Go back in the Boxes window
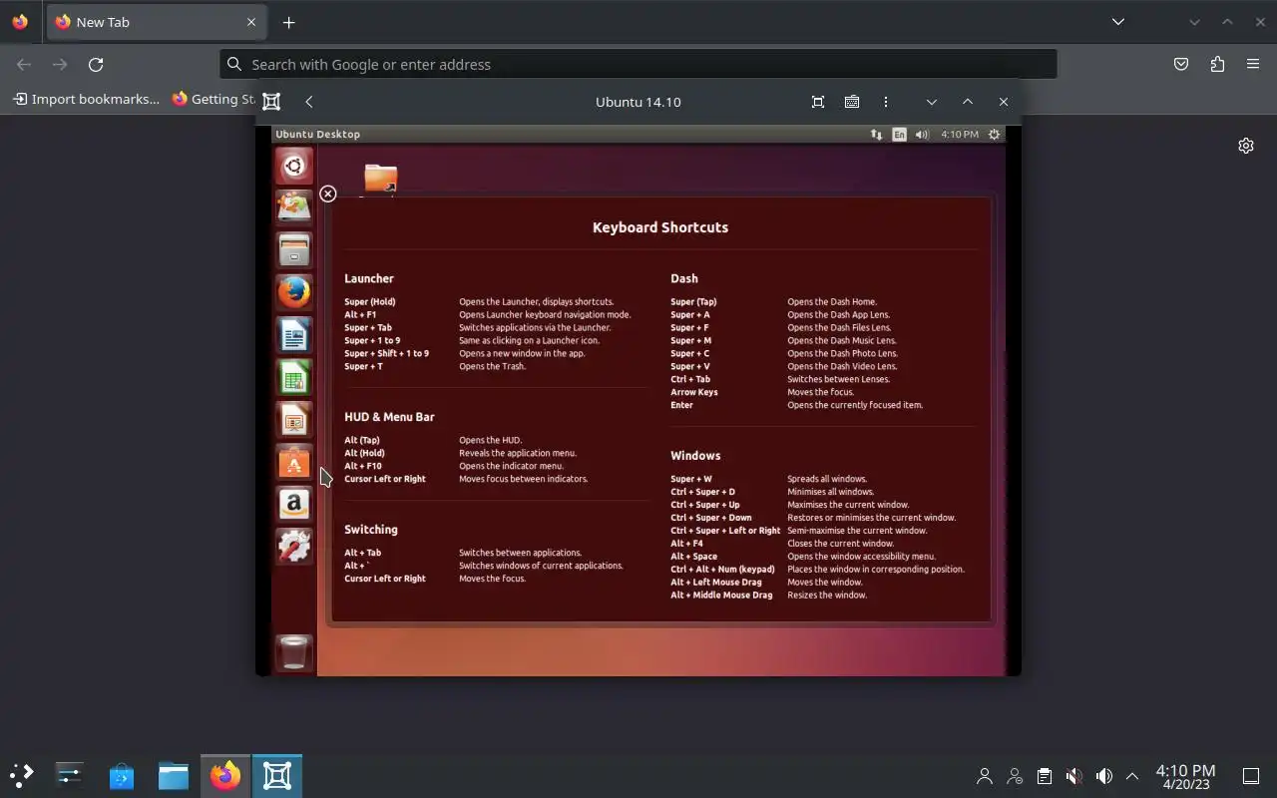1277x798 pixels. pos(309,102)
